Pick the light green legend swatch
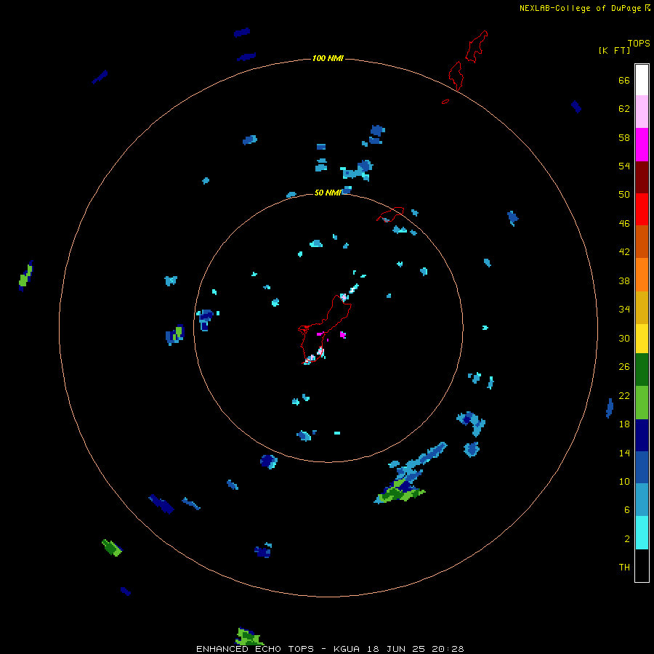This screenshot has height=654, width=654. tap(642, 403)
